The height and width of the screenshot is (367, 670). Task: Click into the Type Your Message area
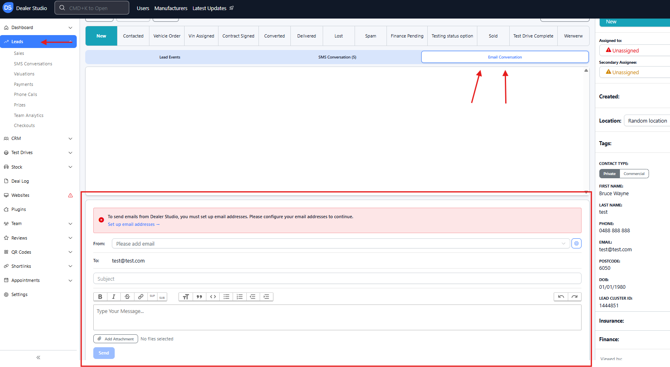click(x=337, y=317)
